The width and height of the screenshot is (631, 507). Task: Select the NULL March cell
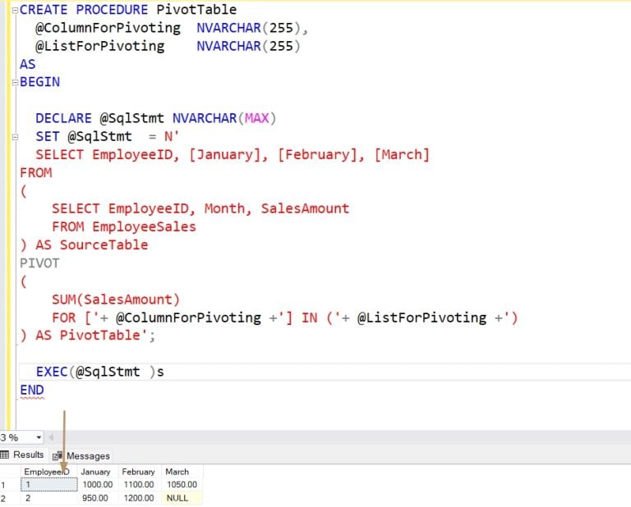[182, 498]
